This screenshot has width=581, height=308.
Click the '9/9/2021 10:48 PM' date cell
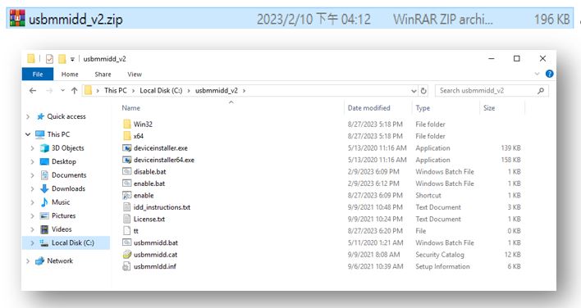[x=375, y=207]
